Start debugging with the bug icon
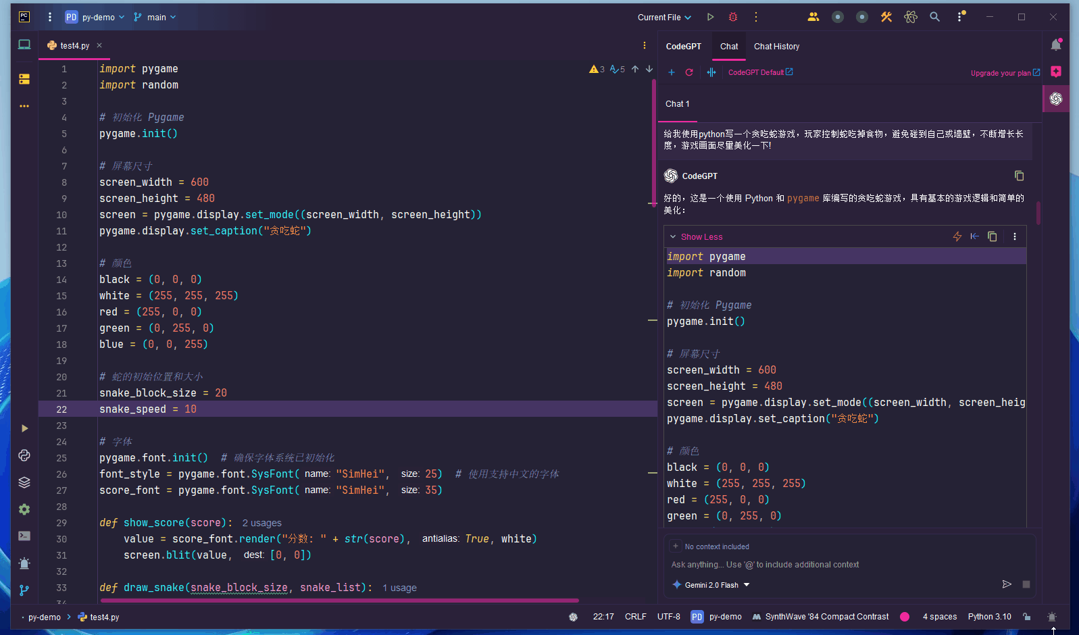This screenshot has height=635, width=1079. click(x=733, y=17)
